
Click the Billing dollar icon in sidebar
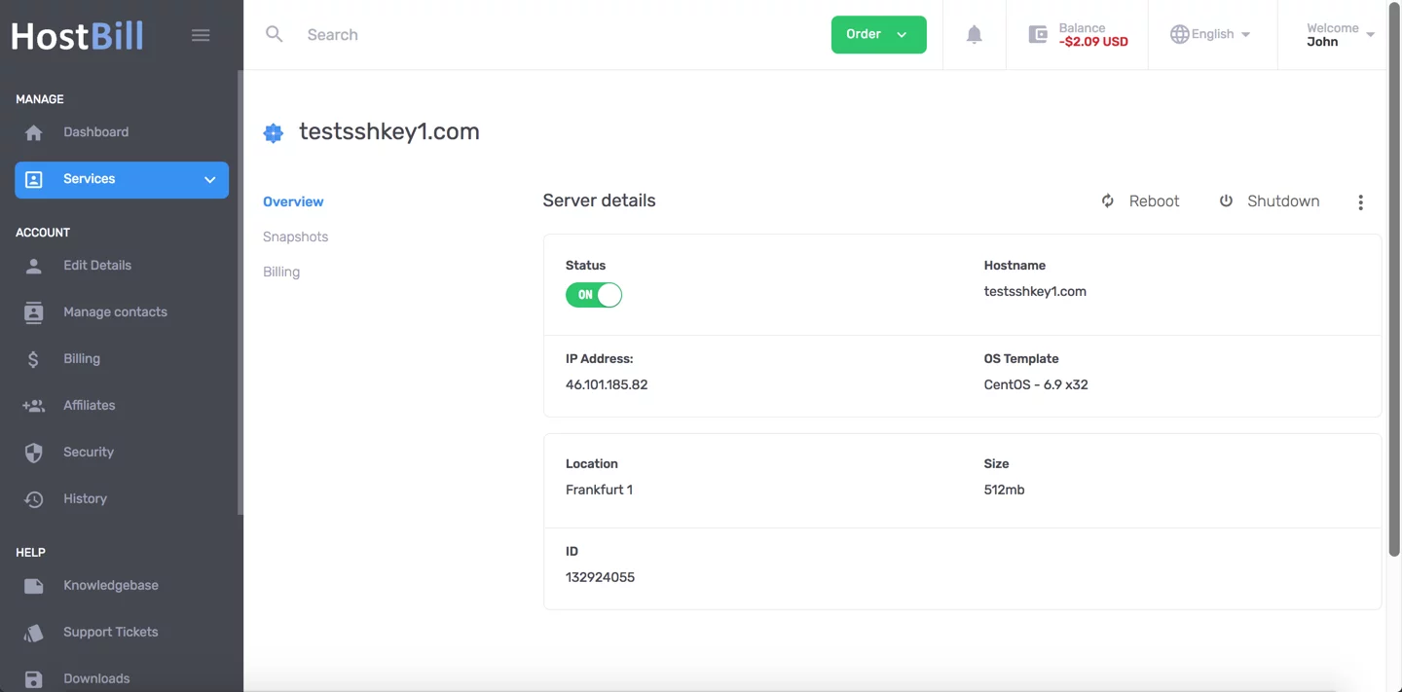[x=33, y=359]
